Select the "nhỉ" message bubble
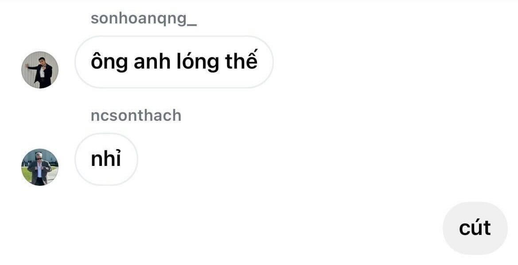Image resolution: width=518 pixels, height=265 pixels. [x=106, y=159]
